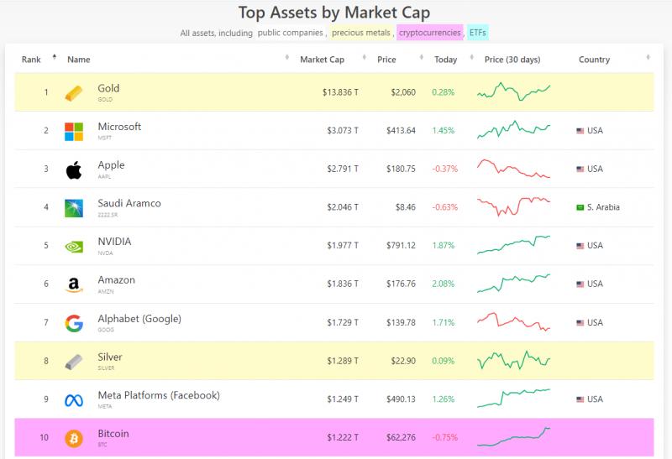
Task: Select Alphabet market cap $1.729 T
Action: coord(343,322)
